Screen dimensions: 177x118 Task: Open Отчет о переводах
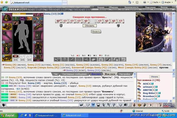click(x=130, y=9)
